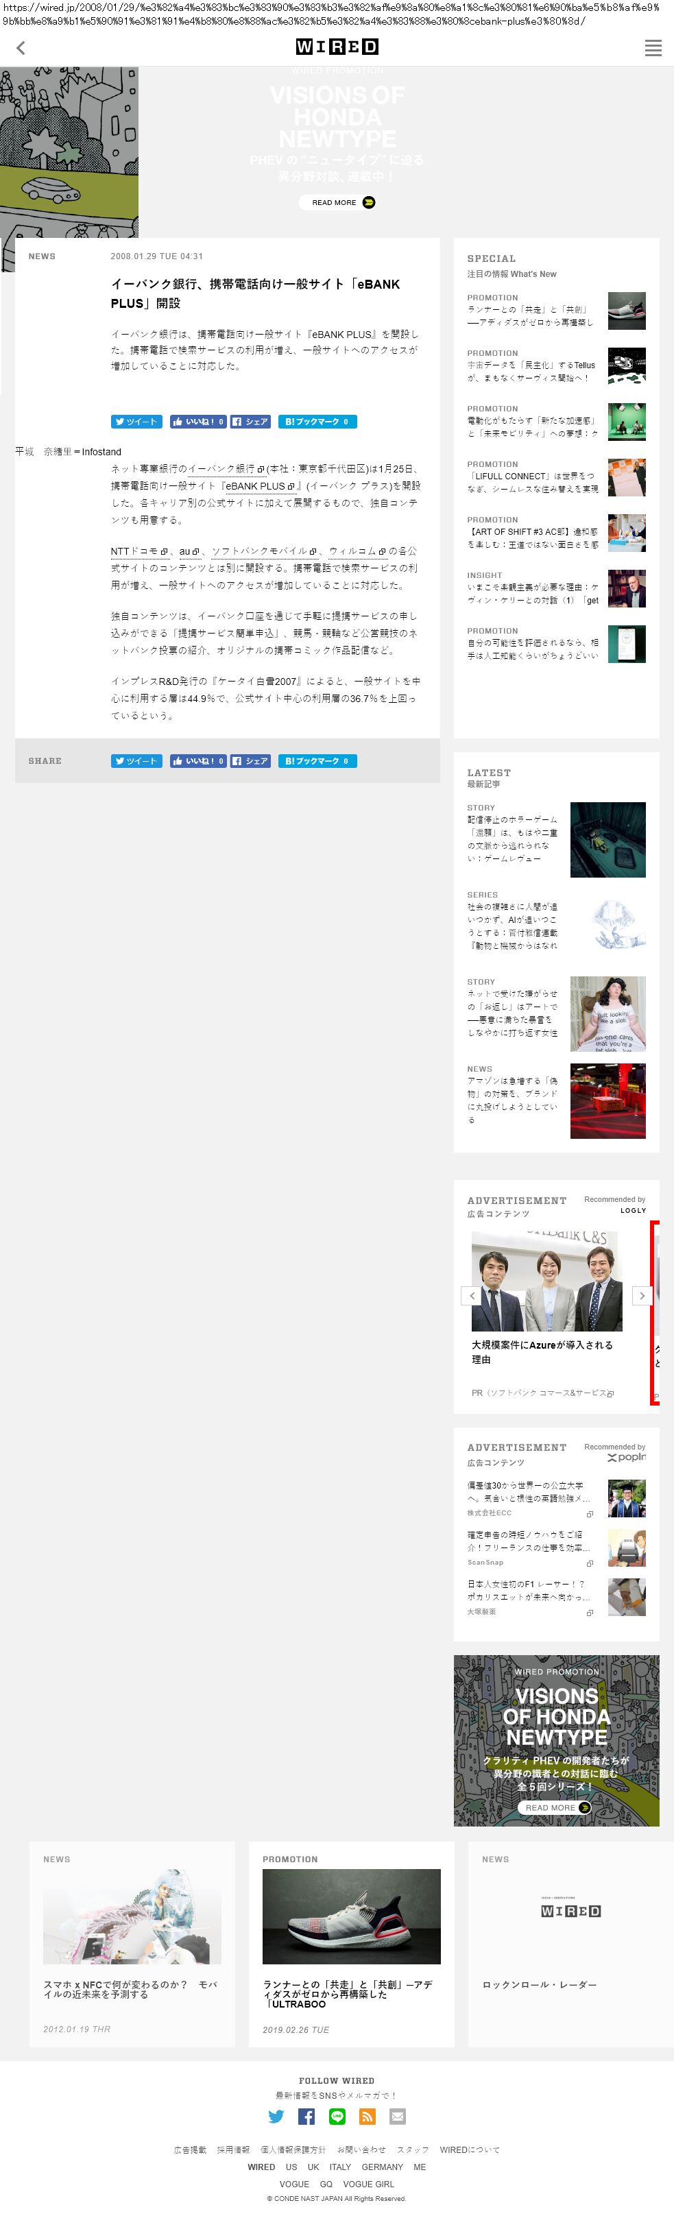Click horror game story thumbnail in LATEST
Screen dimensions: 674x2216
coord(607,840)
